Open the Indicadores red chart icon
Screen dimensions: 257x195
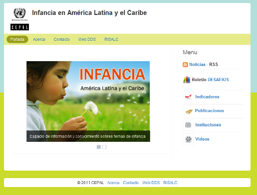point(188,97)
